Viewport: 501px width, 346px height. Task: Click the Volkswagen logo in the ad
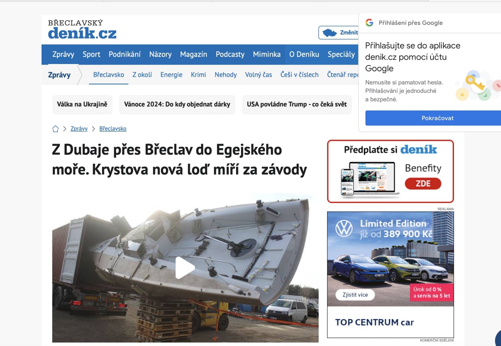344,228
